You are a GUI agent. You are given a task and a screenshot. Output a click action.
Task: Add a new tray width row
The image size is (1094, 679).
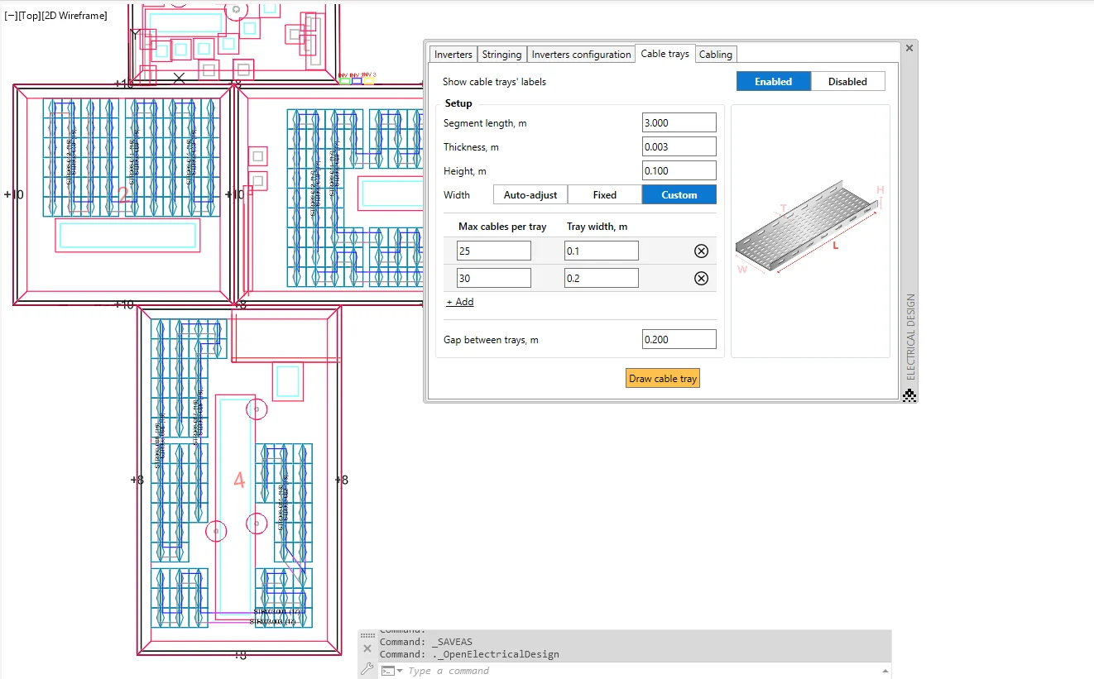(460, 302)
